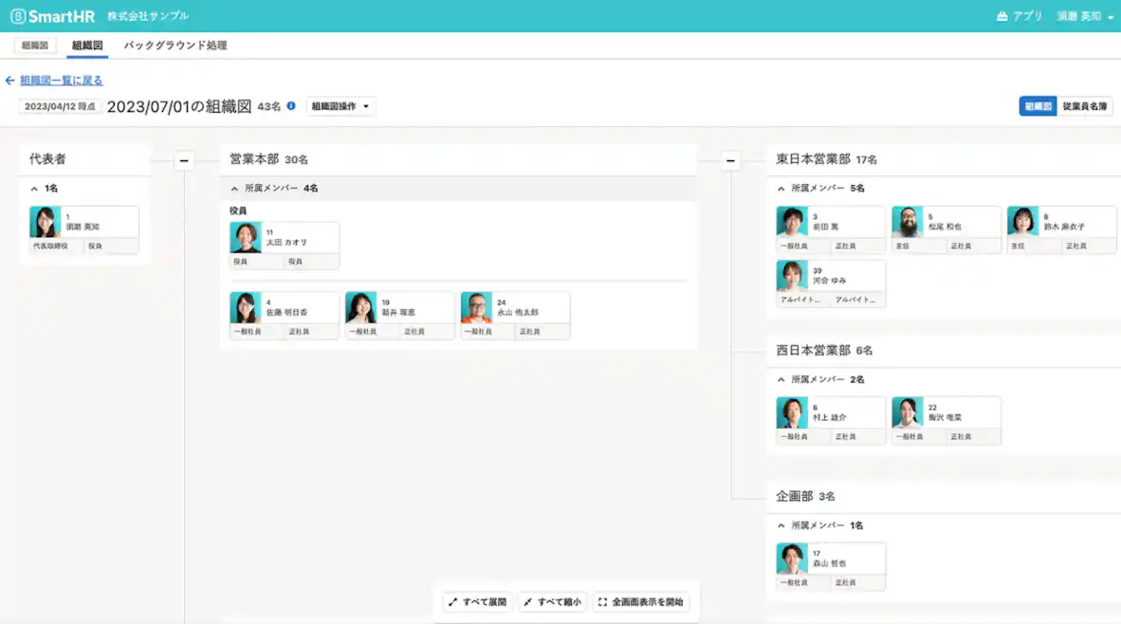Collapse 営業本部 using the minus toggle

183,159
